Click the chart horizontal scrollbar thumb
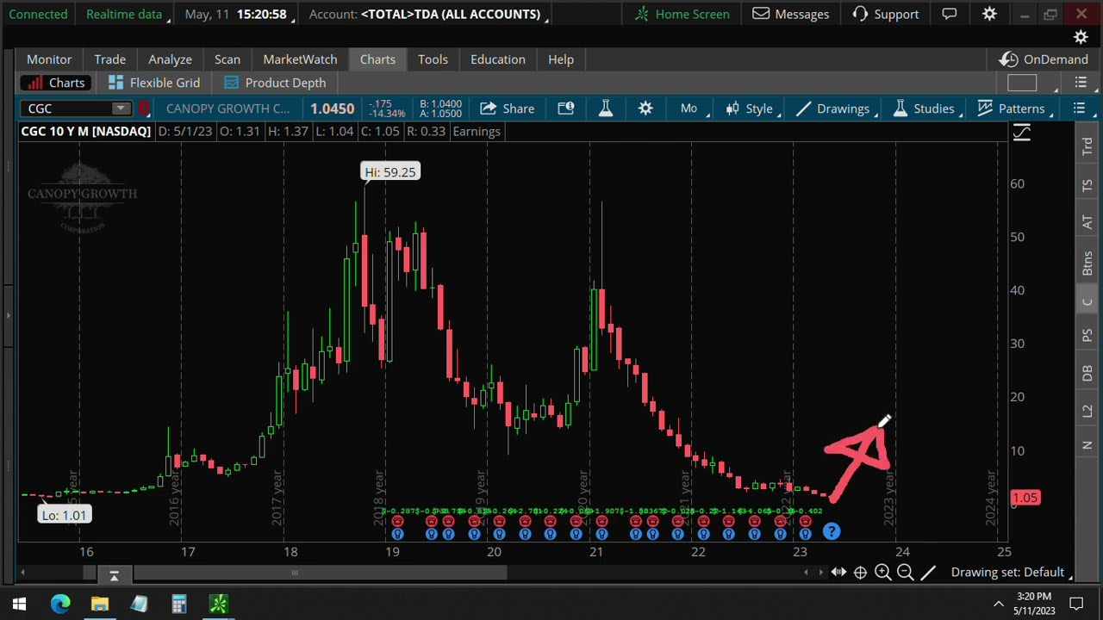1103x620 pixels. point(295,573)
